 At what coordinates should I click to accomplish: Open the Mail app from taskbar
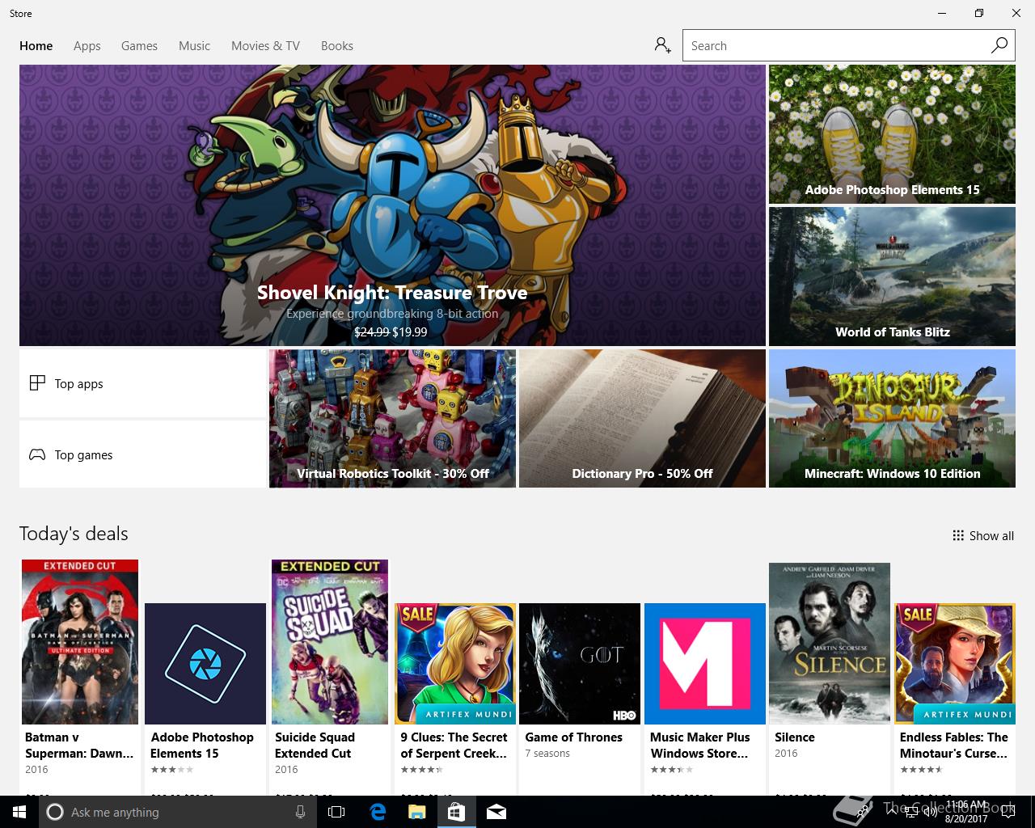[496, 812]
